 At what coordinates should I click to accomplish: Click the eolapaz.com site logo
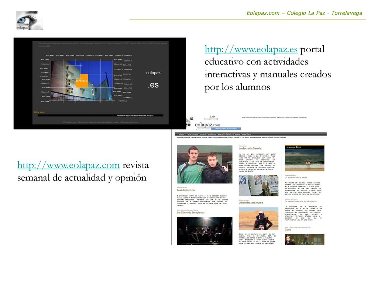207,125
